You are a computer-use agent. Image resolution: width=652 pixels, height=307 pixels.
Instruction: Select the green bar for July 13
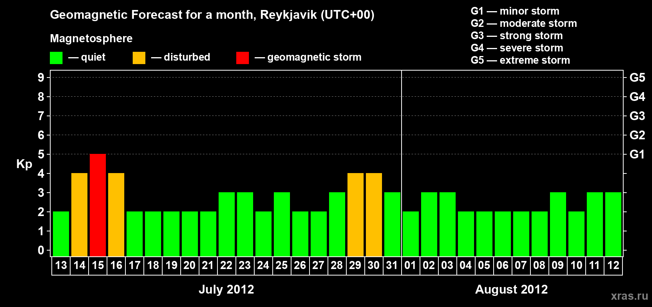[61, 234]
